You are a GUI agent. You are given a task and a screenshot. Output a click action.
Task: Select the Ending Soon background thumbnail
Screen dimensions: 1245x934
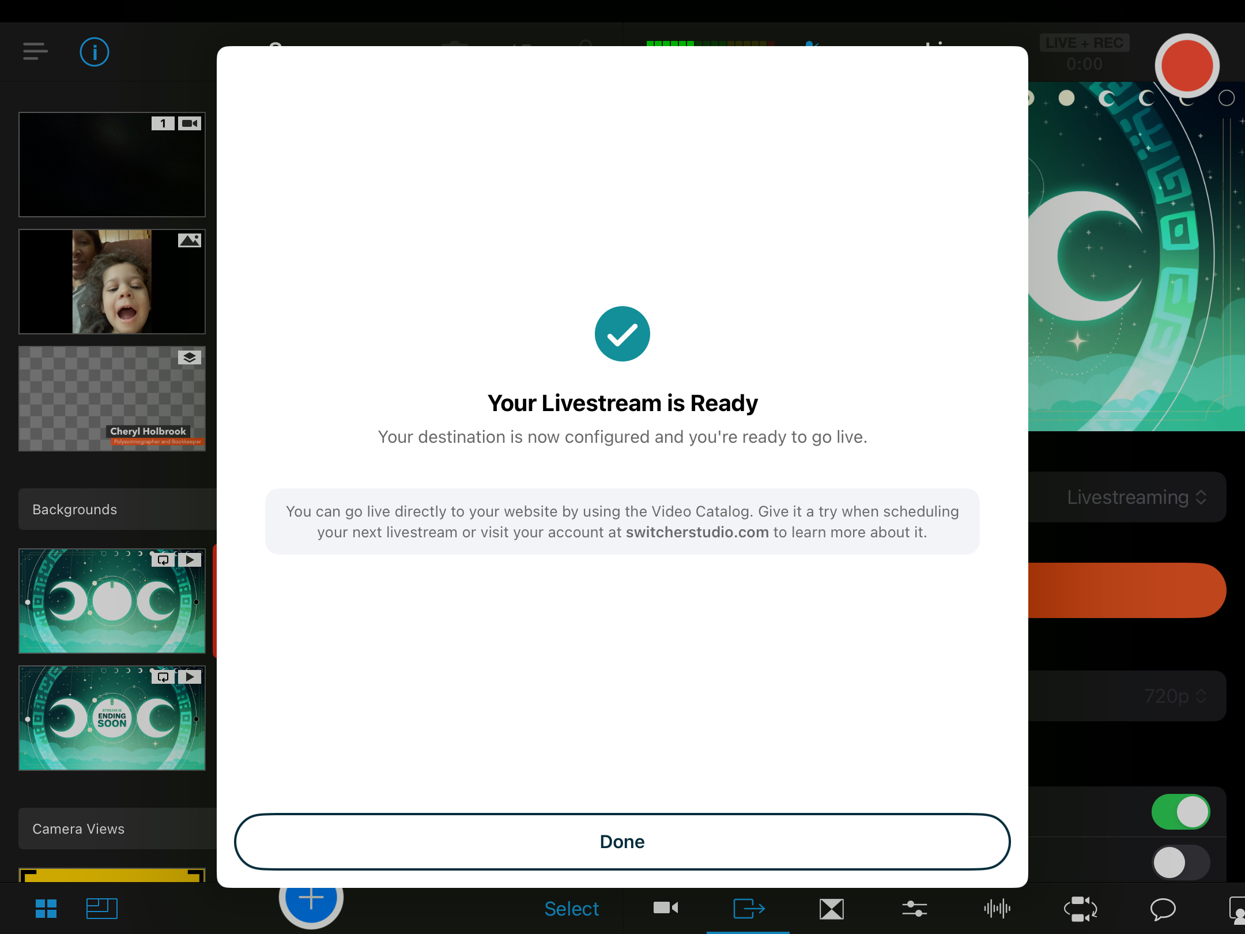tap(112, 718)
